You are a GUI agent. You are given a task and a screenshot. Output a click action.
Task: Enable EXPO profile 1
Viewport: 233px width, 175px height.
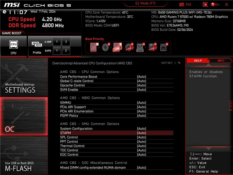pyautogui.click(x=56, y=51)
